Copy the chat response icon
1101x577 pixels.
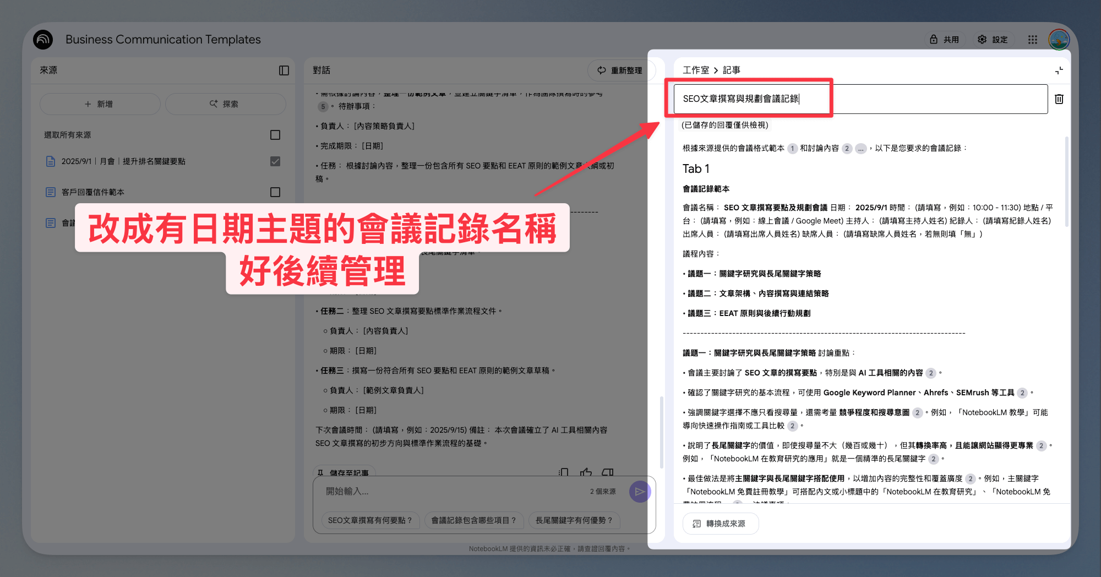[564, 472]
